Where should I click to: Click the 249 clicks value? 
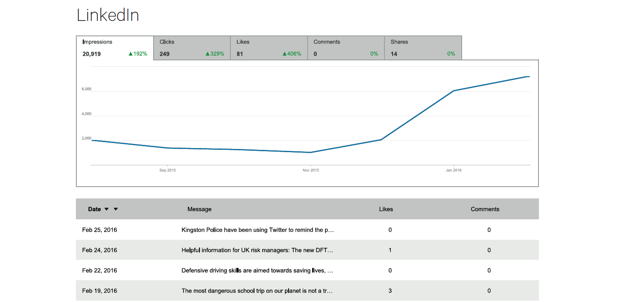[x=164, y=54]
